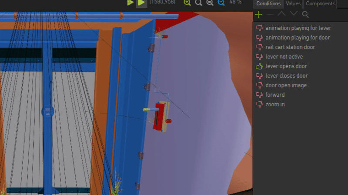Select 'rail cart station door' text
Screen dimensions: 348x195
[290, 47]
